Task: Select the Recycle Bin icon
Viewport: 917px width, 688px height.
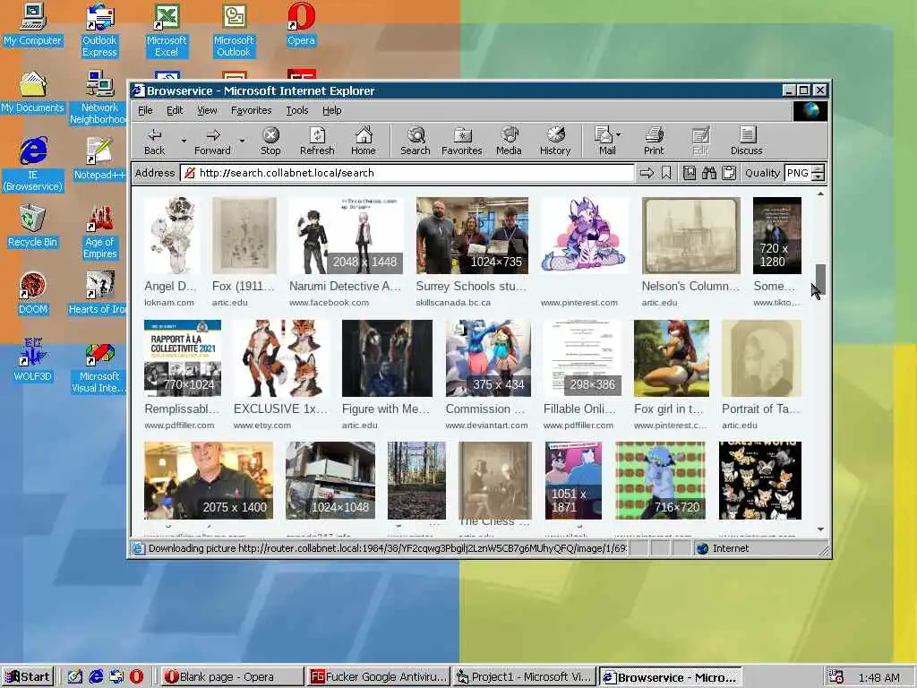Action: 33,227
